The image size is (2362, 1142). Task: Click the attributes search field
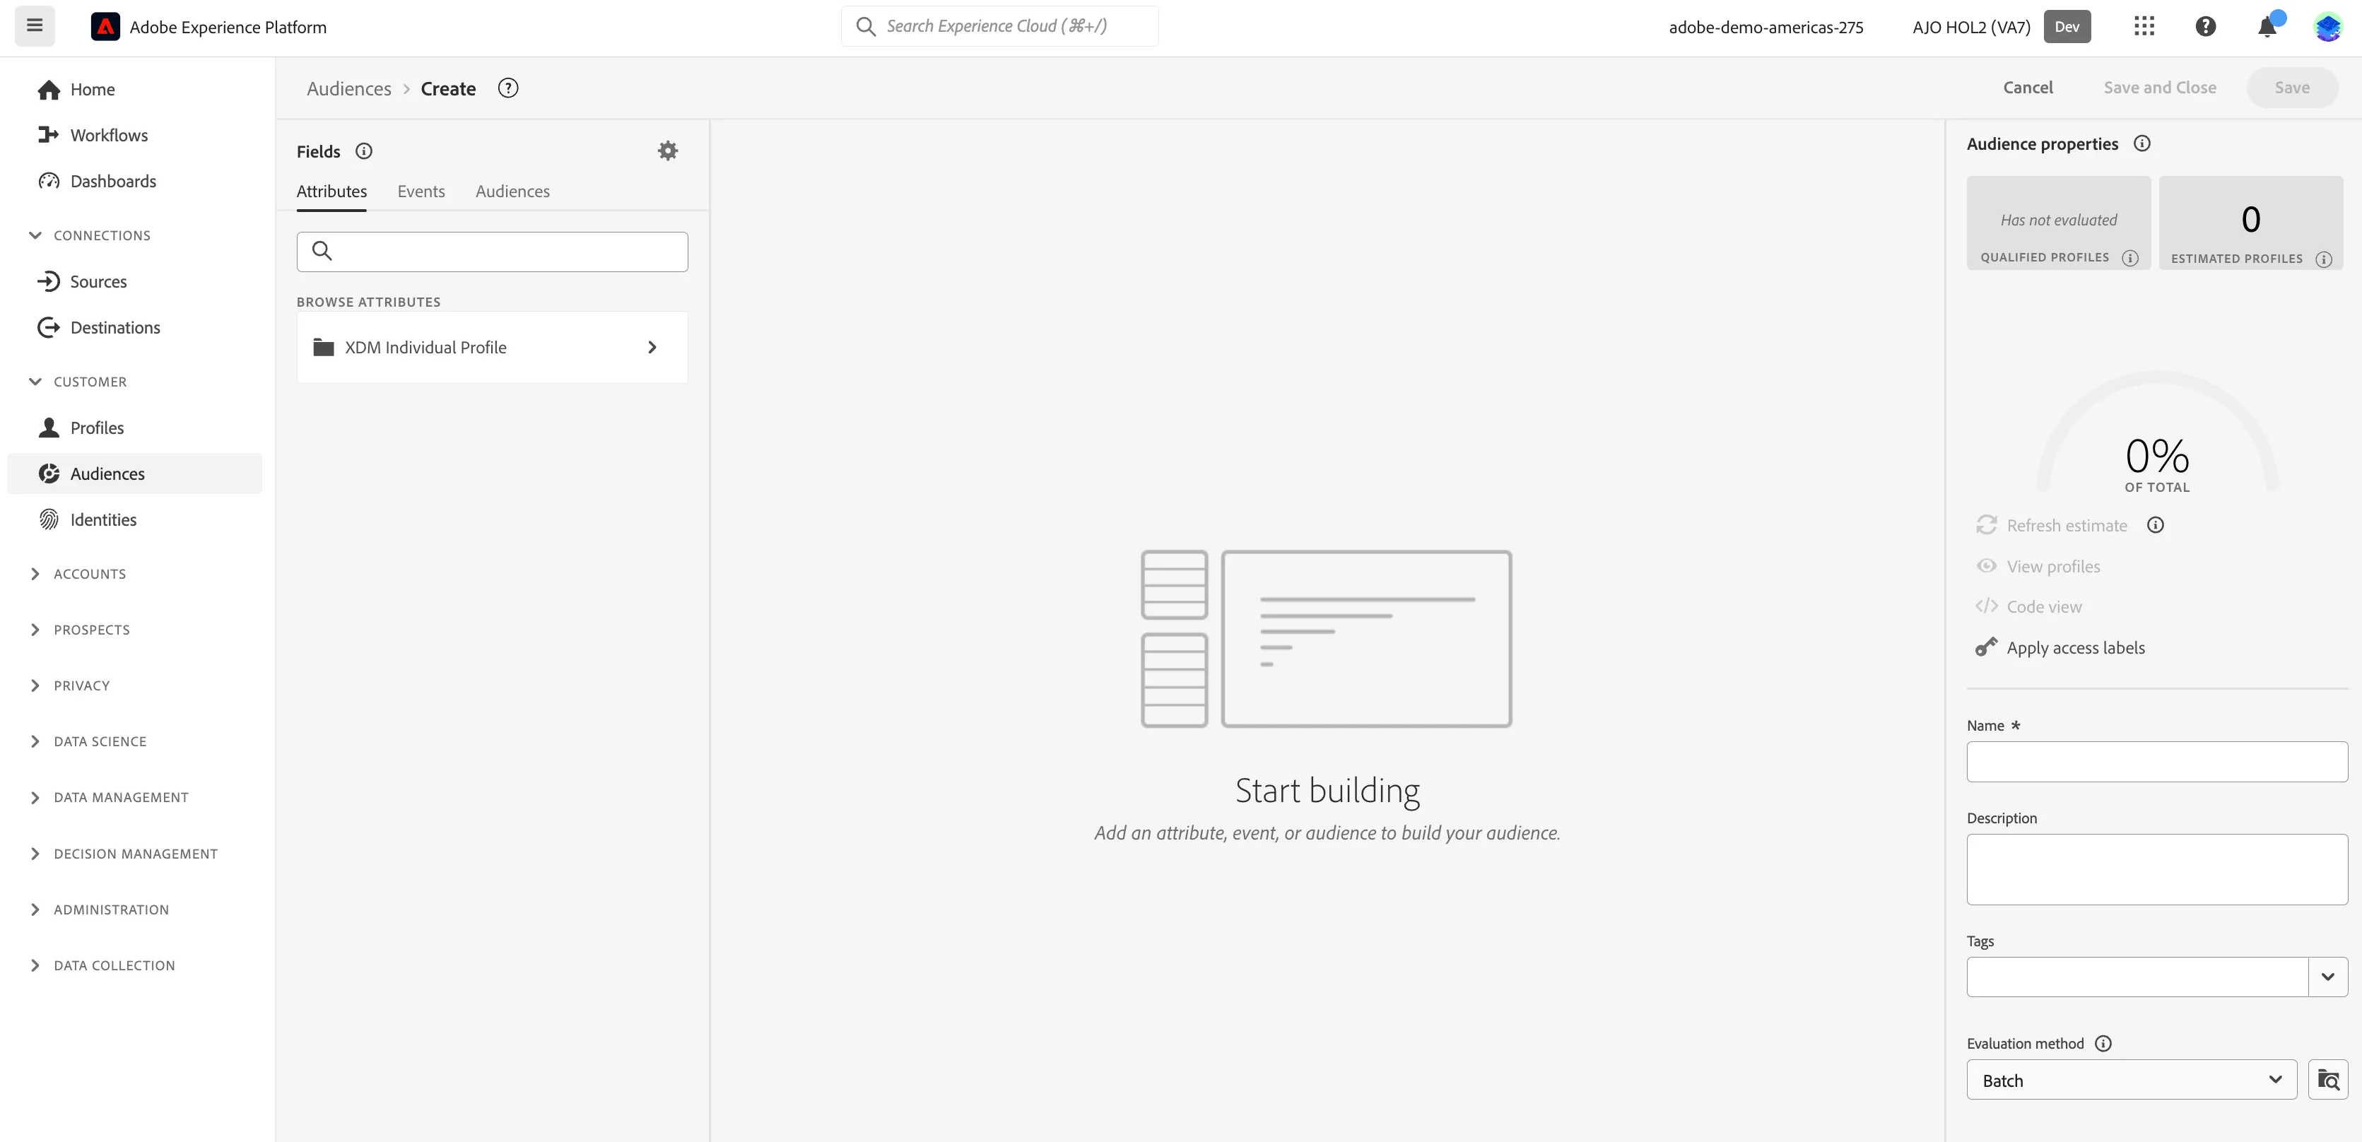point(493,251)
